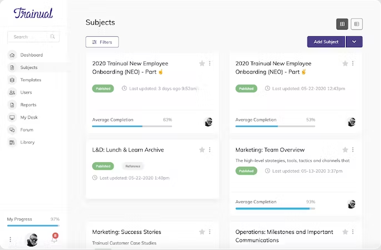Click the 53% average completion bar
This screenshot has width=381, height=250.
275,126
